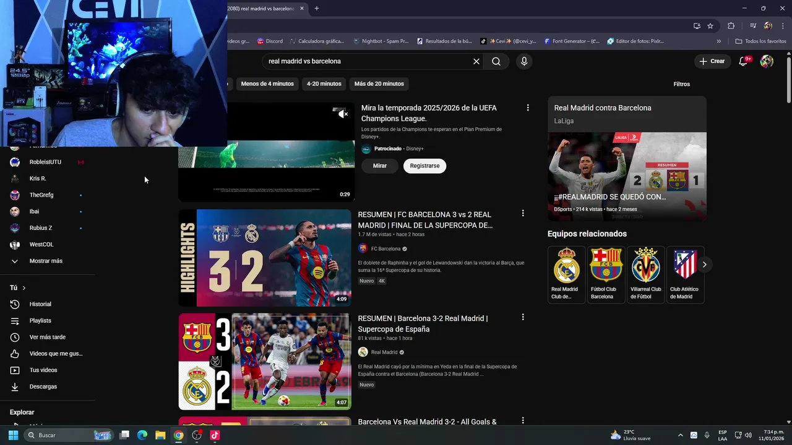Select Más de 20 minutos filter chip
This screenshot has height=445, width=792.
pyautogui.click(x=379, y=83)
